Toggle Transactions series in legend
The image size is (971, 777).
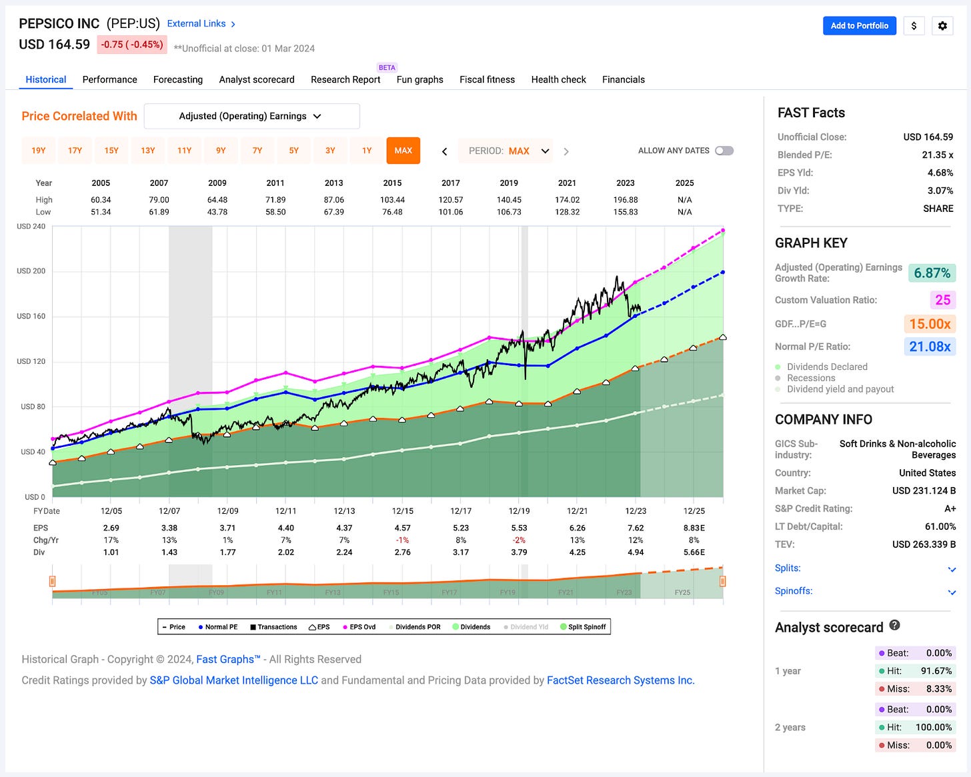(273, 627)
